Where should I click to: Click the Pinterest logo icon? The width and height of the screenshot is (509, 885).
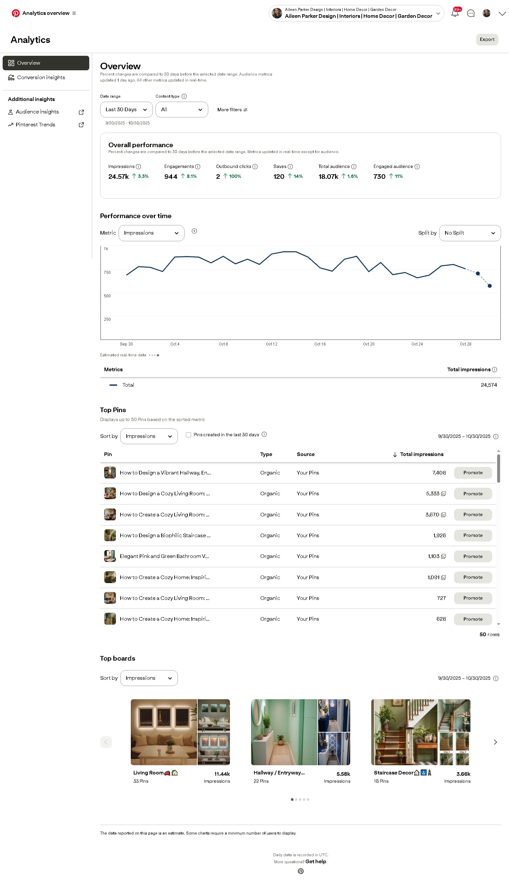click(x=15, y=13)
